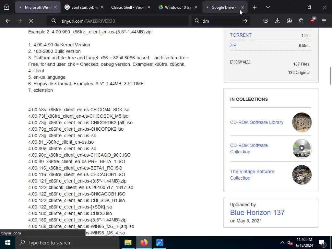Open the Firefox account icon
Image resolution: width=332 pixels, height=249 pixels.
(289, 21)
